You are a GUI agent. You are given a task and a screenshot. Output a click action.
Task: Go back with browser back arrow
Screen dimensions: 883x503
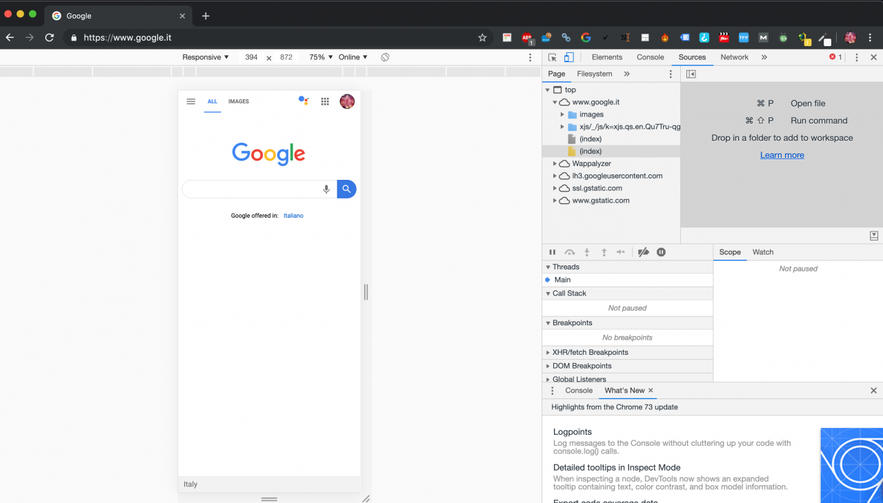(x=10, y=37)
